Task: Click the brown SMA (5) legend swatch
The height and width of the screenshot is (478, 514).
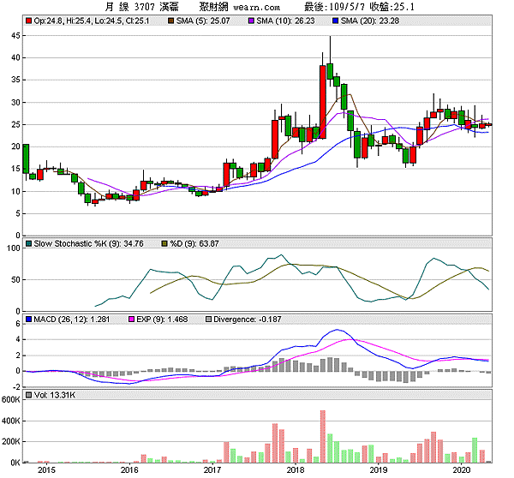Action: 170,21
